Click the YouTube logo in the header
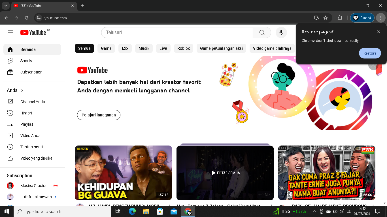The width and height of the screenshot is (387, 217). click(x=33, y=32)
